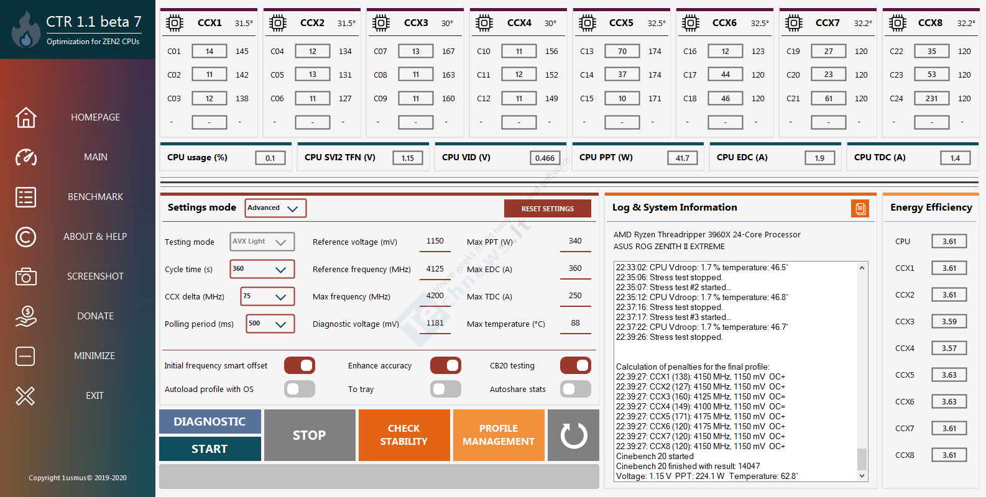Click Max PPT 340 field
986x497 pixels.
[575, 241]
